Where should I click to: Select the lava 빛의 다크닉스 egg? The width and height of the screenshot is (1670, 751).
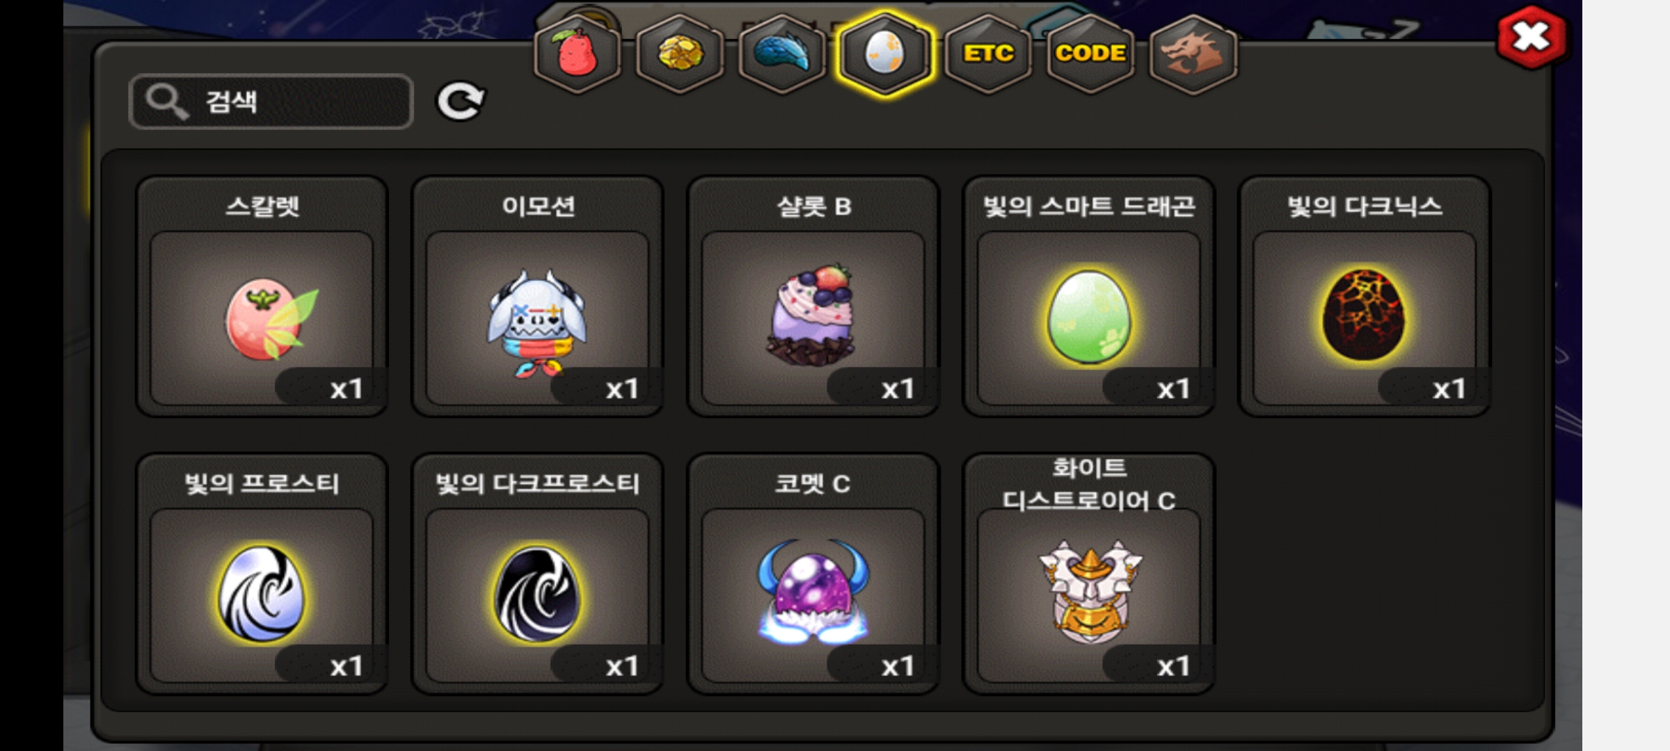pos(1365,297)
